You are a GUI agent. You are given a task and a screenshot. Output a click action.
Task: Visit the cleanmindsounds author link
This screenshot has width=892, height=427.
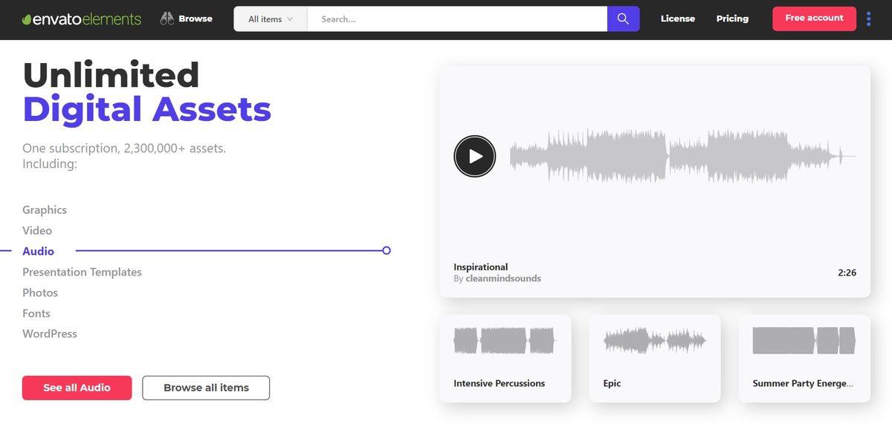pyautogui.click(x=503, y=278)
